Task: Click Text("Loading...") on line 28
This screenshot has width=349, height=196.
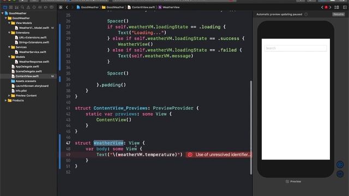Action: point(142,33)
